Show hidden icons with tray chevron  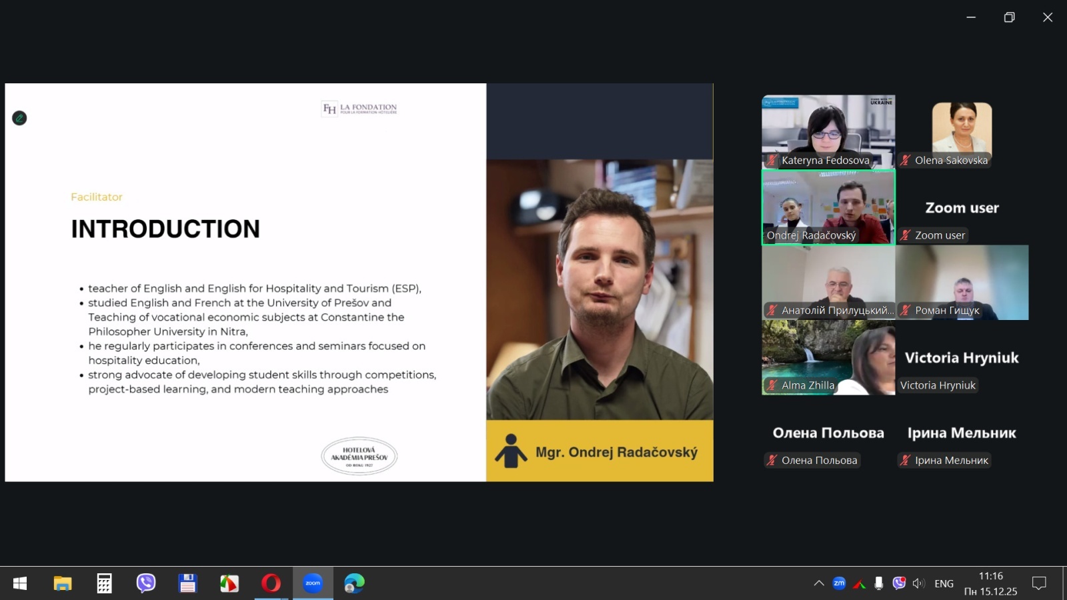tap(819, 583)
